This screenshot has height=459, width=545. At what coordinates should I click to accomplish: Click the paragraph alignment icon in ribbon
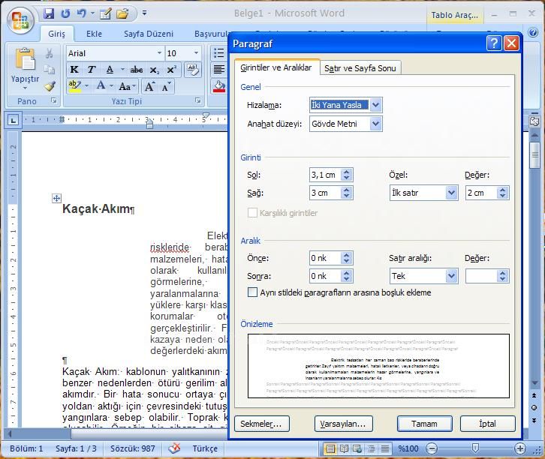[x=219, y=70]
